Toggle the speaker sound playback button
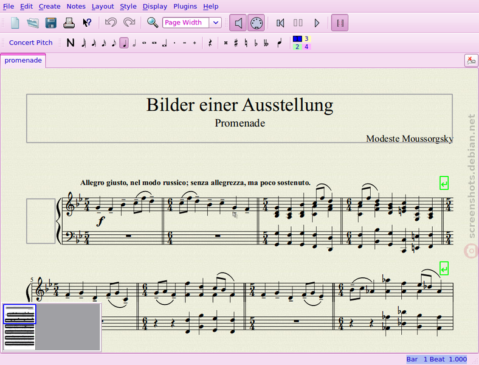This screenshot has width=479, height=365. pos(238,23)
